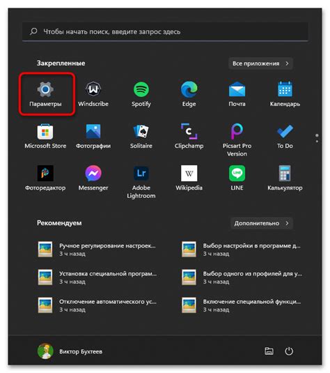Expand Все приложения list

[260, 63]
